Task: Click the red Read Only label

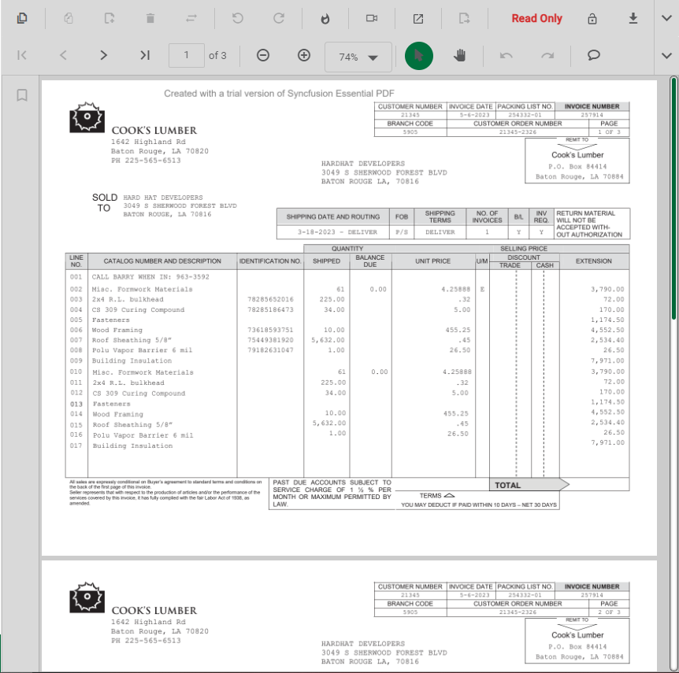Action: click(x=536, y=19)
